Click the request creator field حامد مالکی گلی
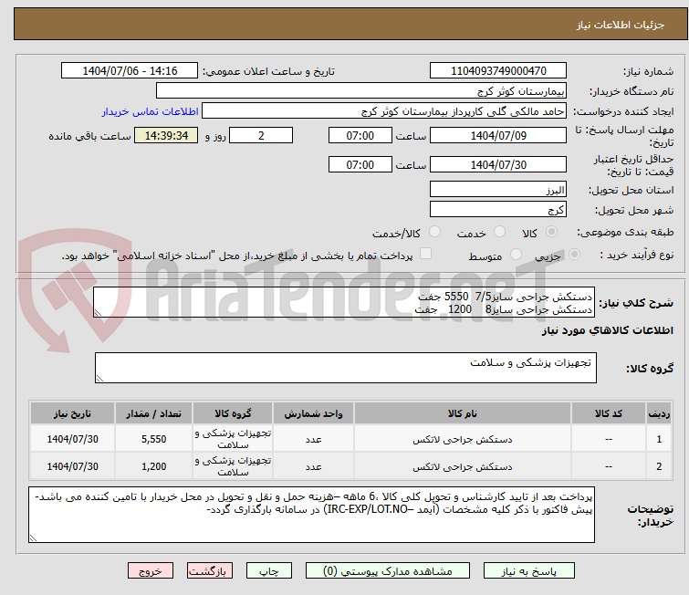Screen dimensions: 689x595 (x=384, y=111)
